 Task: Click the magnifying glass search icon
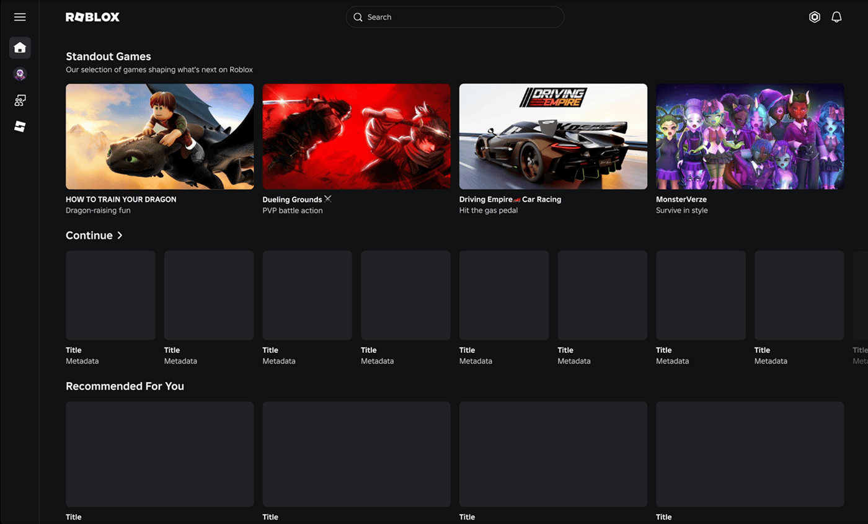pyautogui.click(x=358, y=17)
